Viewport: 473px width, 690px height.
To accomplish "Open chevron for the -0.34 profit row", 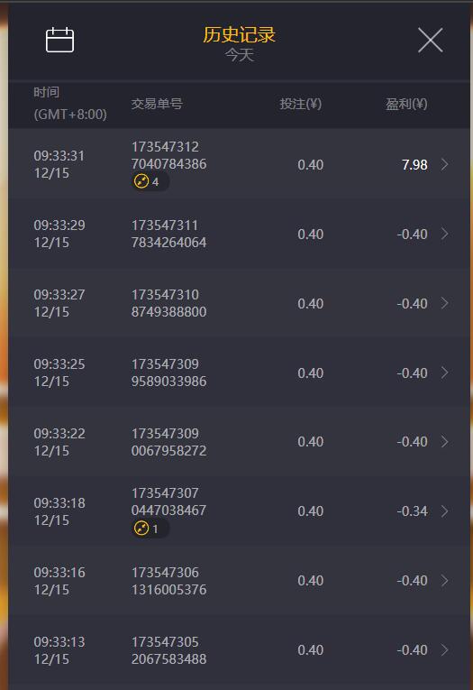I will [x=444, y=511].
